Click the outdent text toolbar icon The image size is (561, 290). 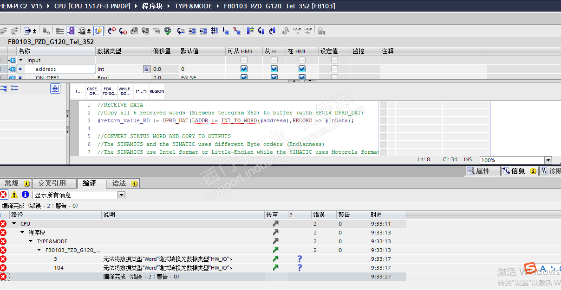pyautogui.click(x=203, y=31)
